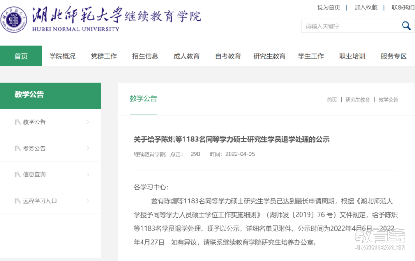Click the green 教学公告 sidebar header
Viewport: 415px width, 261px height.
pyautogui.click(x=51, y=96)
